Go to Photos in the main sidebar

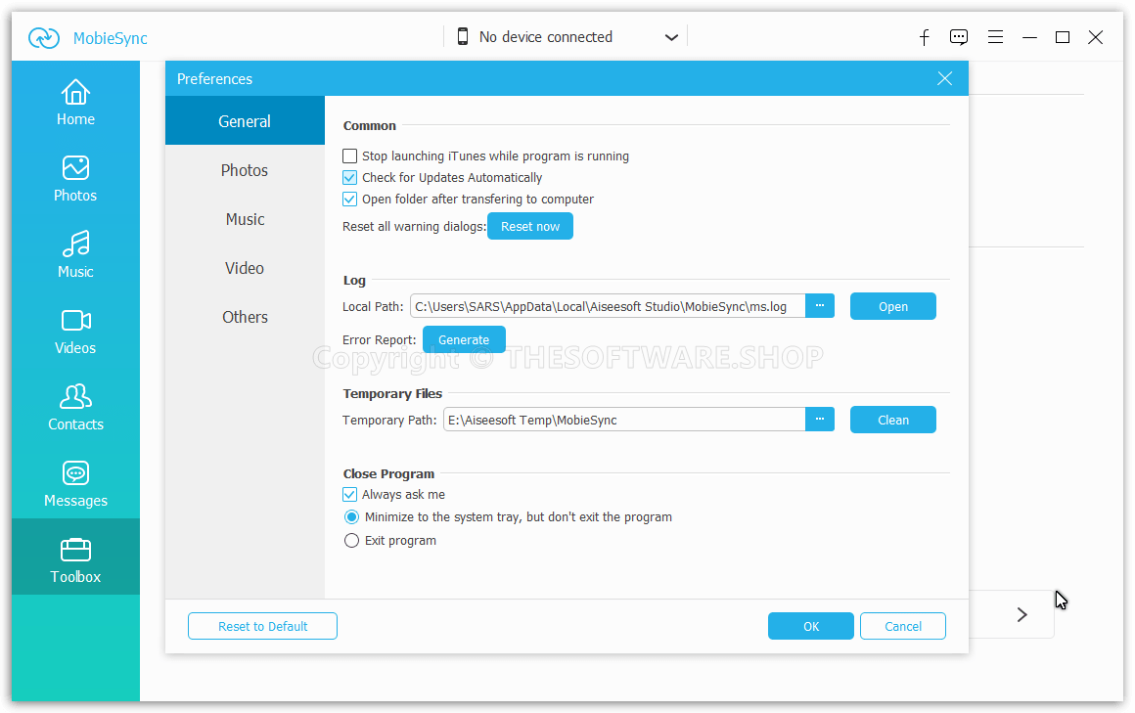tap(75, 178)
